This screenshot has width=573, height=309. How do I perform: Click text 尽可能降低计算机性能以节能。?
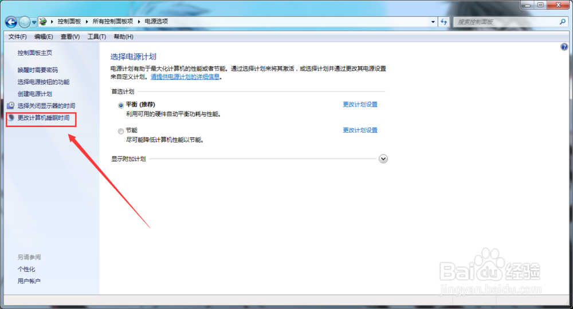click(x=165, y=140)
